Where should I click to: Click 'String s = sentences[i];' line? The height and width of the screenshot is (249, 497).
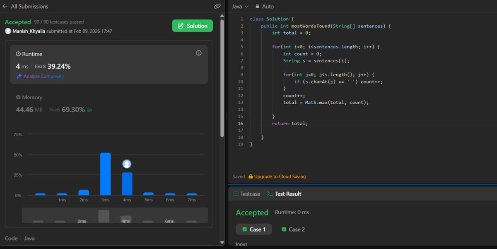tap(316, 60)
